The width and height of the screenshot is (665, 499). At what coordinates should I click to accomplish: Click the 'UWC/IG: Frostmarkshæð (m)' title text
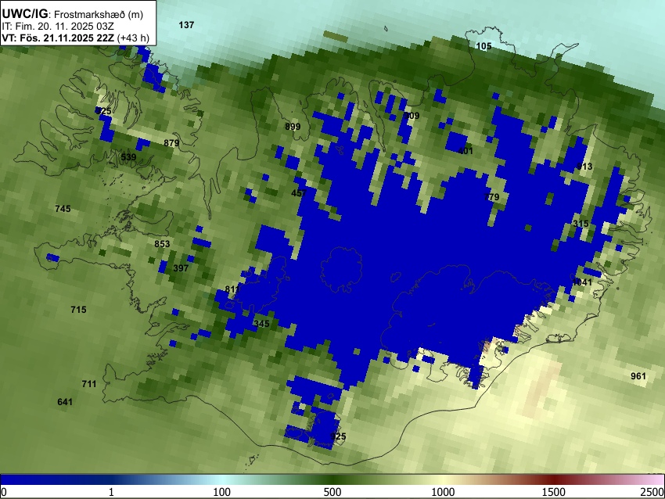point(73,14)
